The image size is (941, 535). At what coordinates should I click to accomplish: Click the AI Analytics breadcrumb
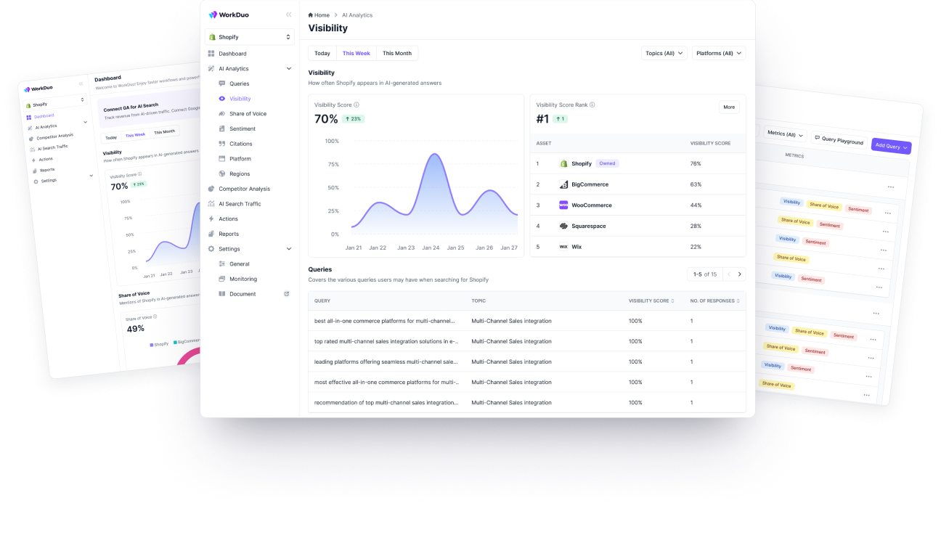(x=357, y=15)
